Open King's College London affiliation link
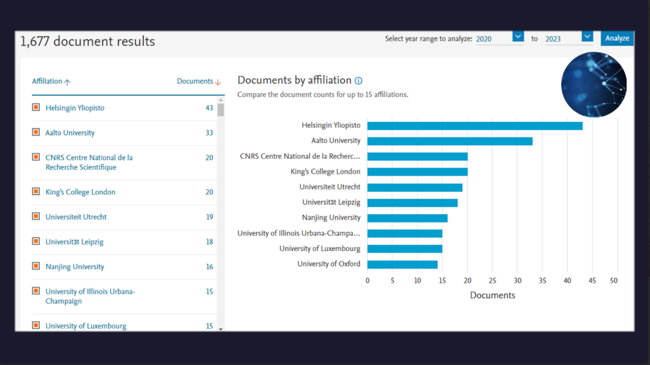Viewport: 650px width, 365px height. pos(80,192)
